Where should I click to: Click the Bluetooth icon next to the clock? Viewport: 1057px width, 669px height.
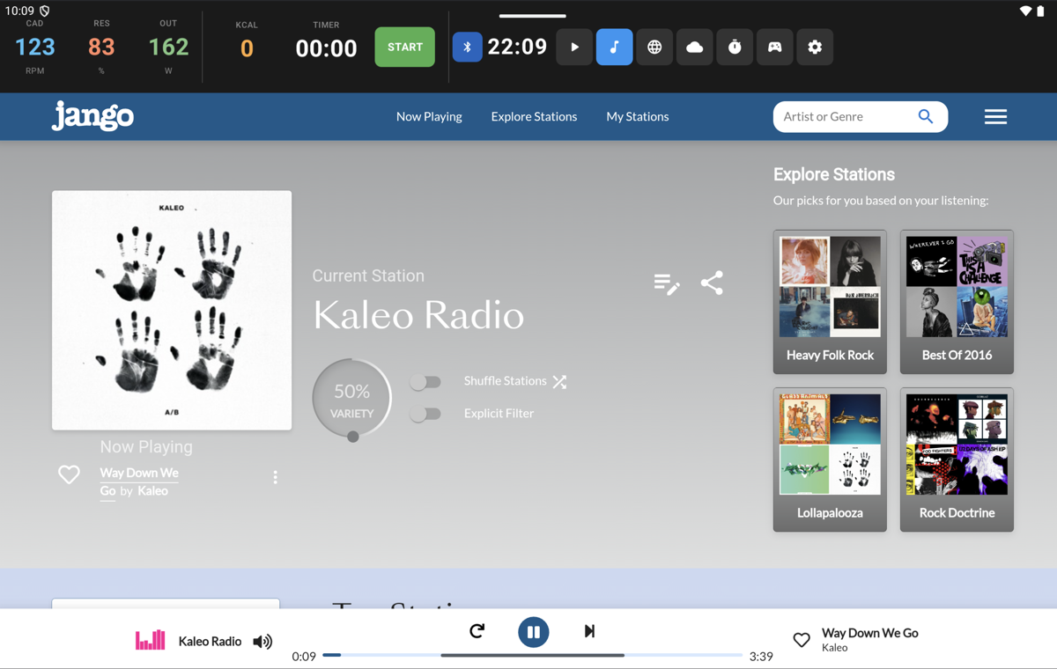(467, 47)
